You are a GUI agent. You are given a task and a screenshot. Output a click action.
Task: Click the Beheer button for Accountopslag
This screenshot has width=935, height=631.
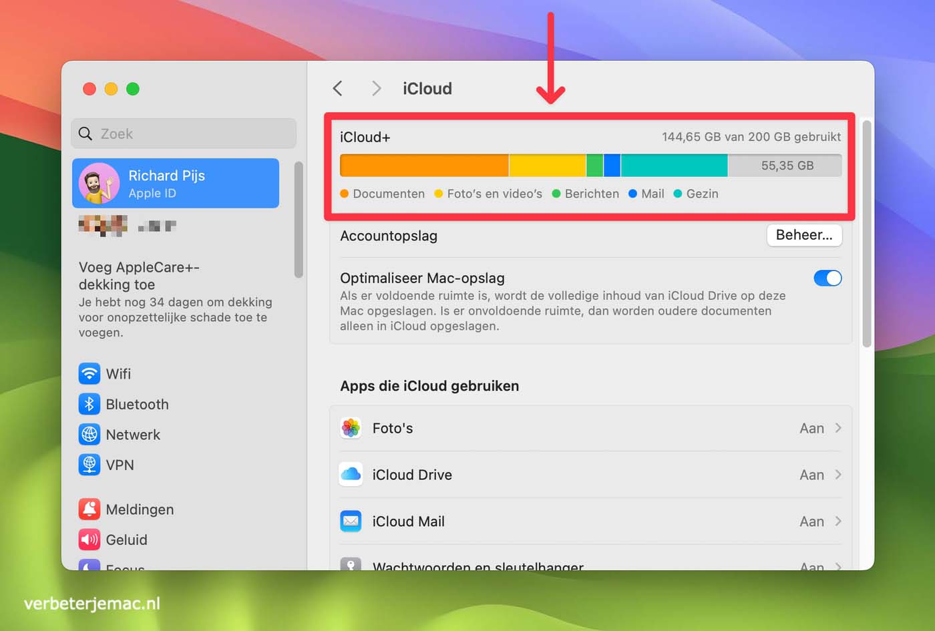pyautogui.click(x=804, y=235)
